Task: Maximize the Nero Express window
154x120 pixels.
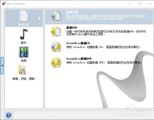Action: coord(140,3)
